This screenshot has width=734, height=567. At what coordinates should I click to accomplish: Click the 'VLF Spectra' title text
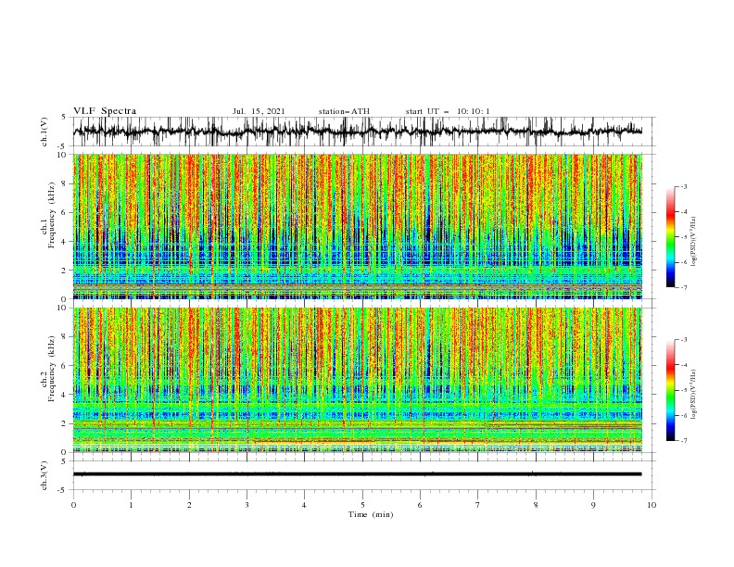(105, 111)
